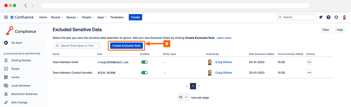
Task: Select the Scope sidebar icon
Action: (6, 69)
